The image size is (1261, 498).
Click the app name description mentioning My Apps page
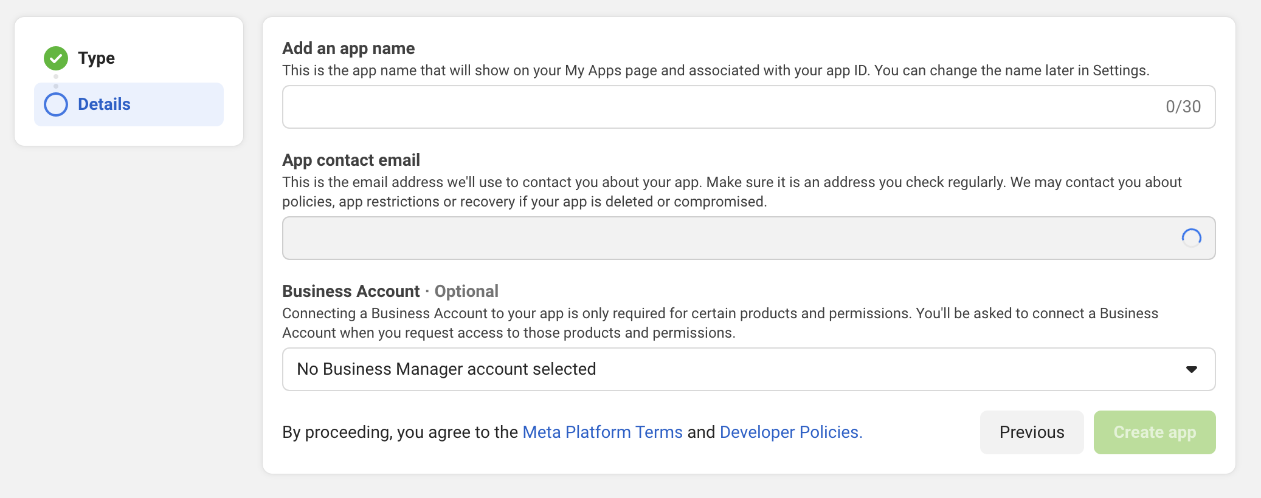coord(715,70)
